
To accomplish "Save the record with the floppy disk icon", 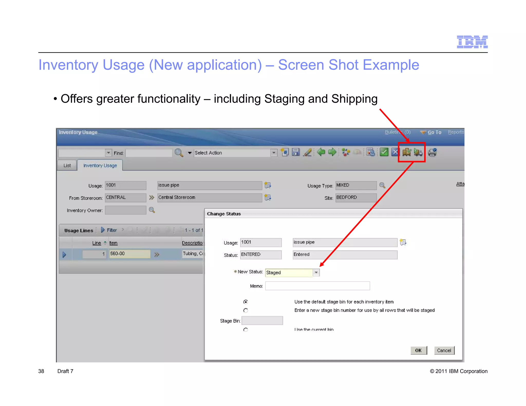I will 296,152.
